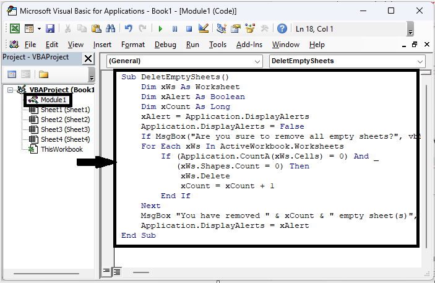The image size is (435, 283).
Task: Open the Help menu
Action: (x=317, y=45)
